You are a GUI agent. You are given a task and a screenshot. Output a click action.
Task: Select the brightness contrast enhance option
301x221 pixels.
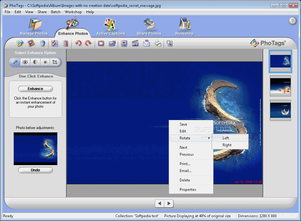pyautogui.click(x=35, y=62)
